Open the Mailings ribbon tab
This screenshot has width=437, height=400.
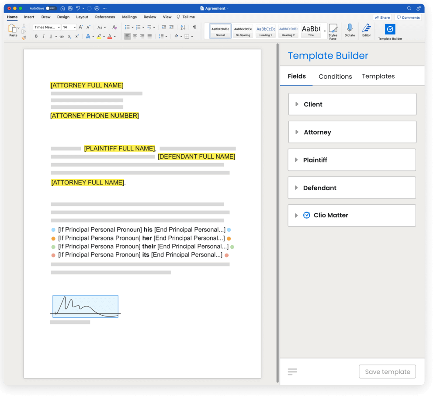click(129, 17)
